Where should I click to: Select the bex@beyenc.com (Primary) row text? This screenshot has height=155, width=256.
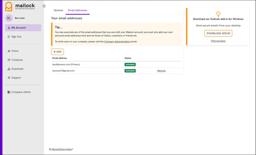pyautogui.click(x=66, y=64)
